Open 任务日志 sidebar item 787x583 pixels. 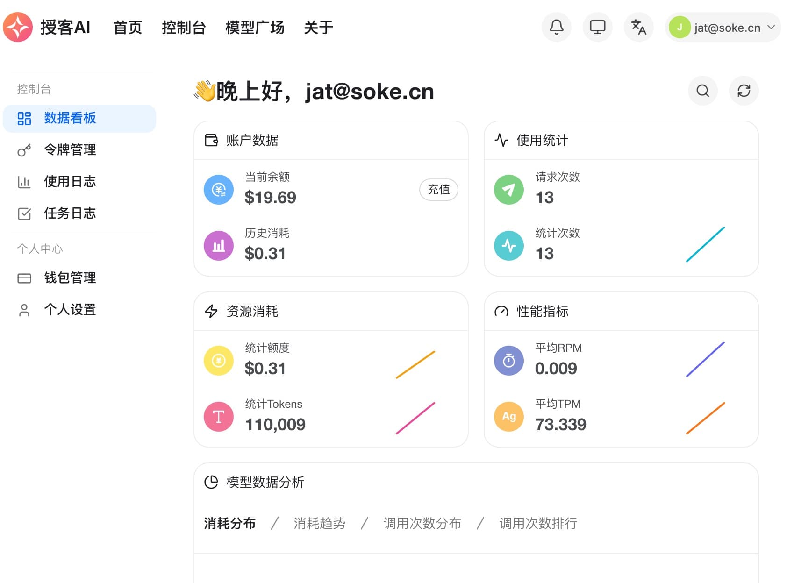[70, 213]
